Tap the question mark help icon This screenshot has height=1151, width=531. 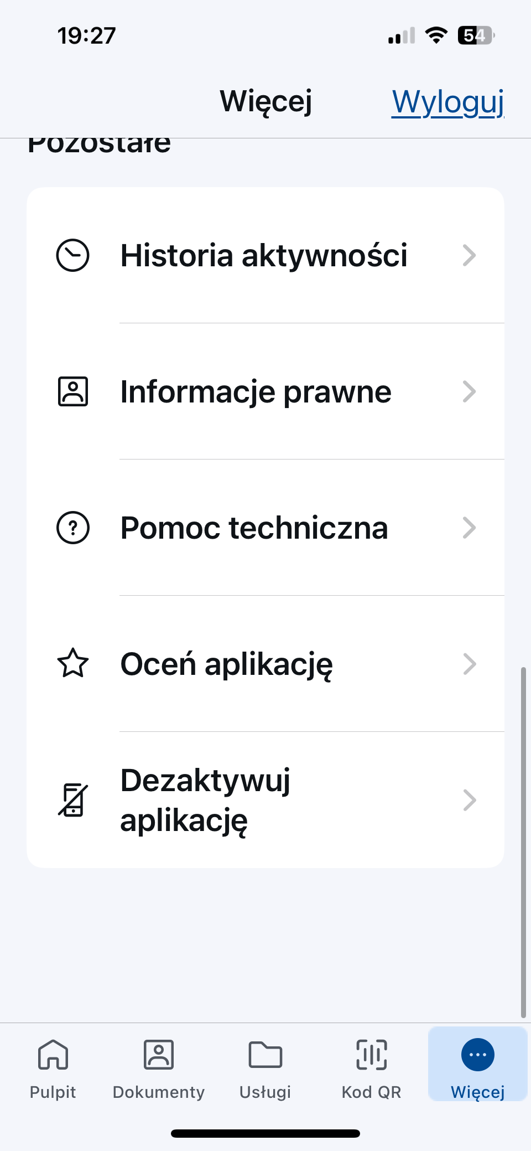[x=72, y=528]
